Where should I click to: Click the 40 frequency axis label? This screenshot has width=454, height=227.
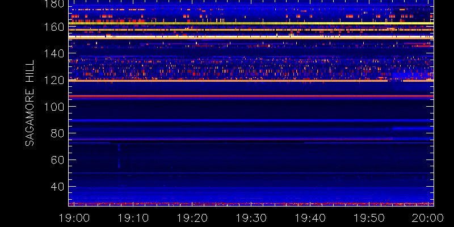tap(58, 187)
